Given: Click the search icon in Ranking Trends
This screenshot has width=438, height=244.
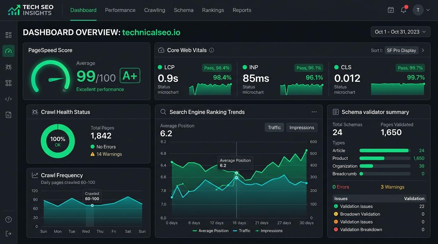Looking at the screenshot, I should [x=163, y=112].
